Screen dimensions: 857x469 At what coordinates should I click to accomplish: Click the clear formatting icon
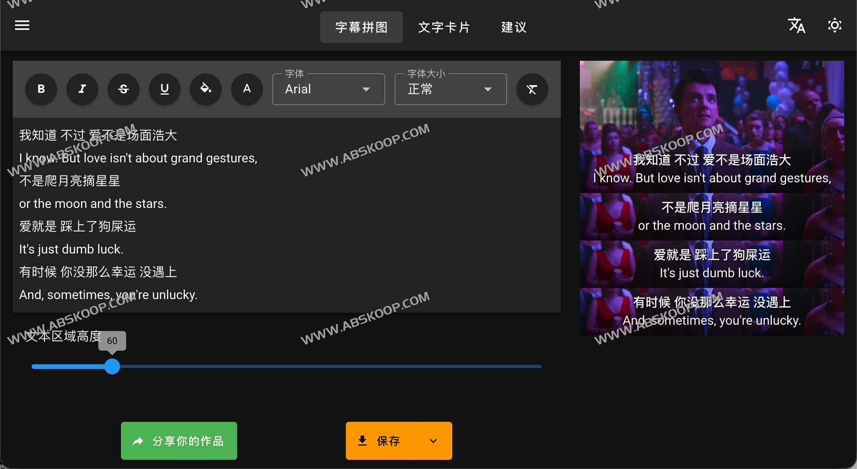532,89
